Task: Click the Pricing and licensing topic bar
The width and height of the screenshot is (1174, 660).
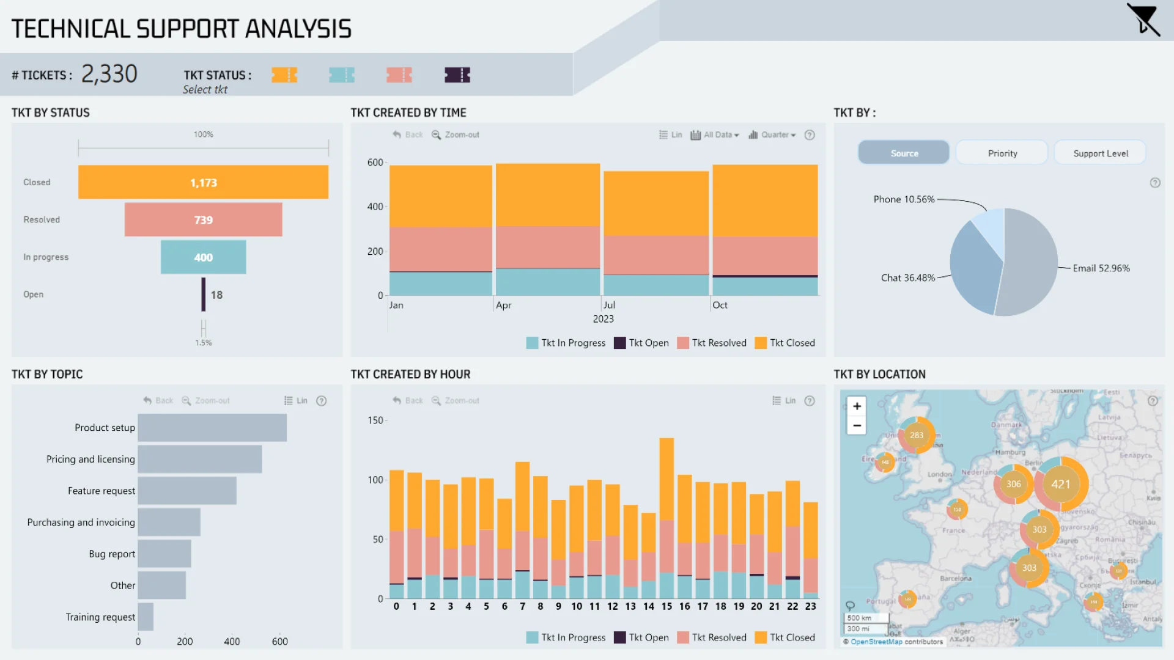Action: click(x=200, y=459)
